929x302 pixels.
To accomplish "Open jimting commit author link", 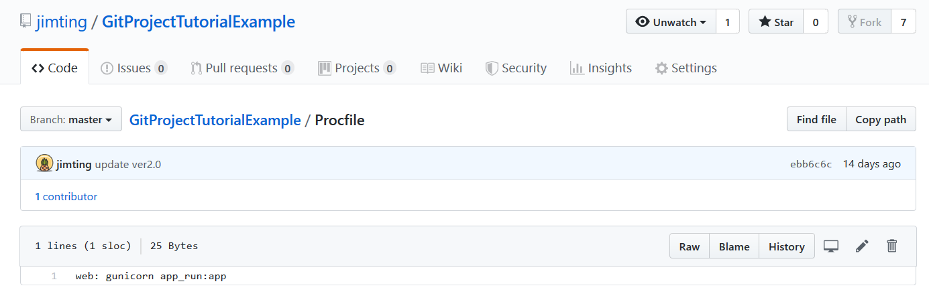I will 74,164.
